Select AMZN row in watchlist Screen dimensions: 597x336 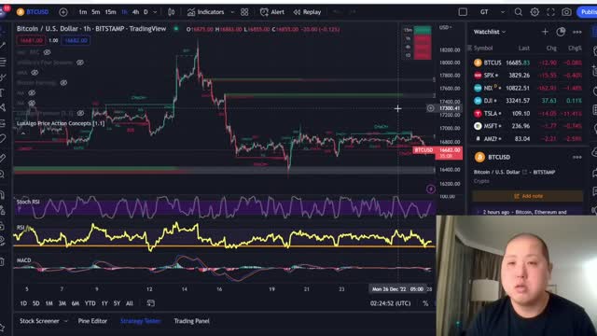(x=527, y=139)
